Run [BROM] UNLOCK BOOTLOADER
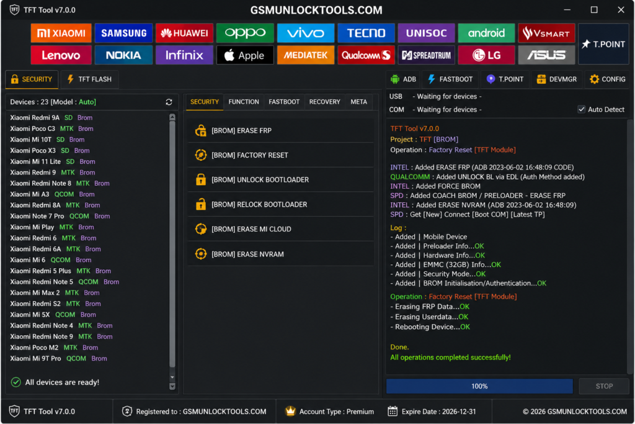Viewport: 635px width, 424px height. pyautogui.click(x=281, y=180)
